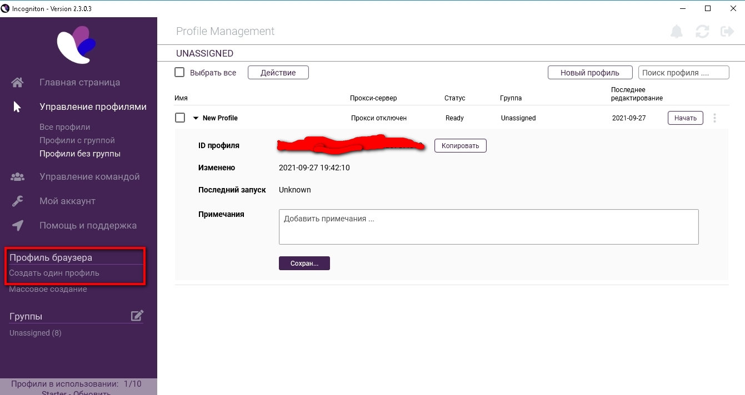Click the New Profile name text
Screen dimensions: 745x395
point(220,118)
